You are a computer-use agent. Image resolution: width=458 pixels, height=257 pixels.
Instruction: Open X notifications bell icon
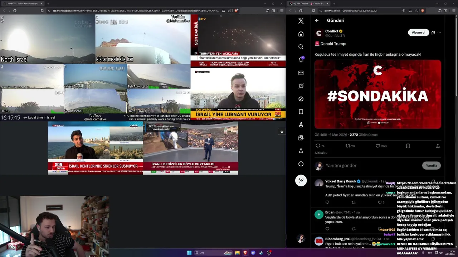[x=301, y=60]
